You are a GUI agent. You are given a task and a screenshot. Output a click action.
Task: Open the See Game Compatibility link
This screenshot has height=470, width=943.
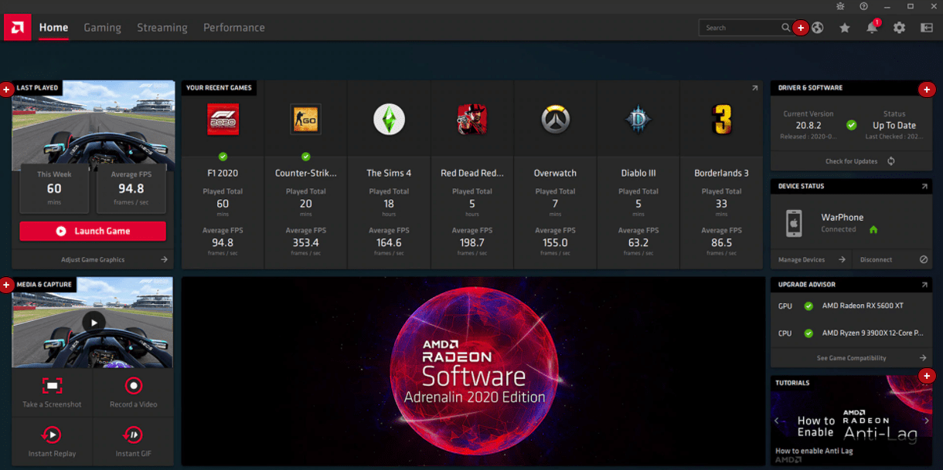(852, 358)
